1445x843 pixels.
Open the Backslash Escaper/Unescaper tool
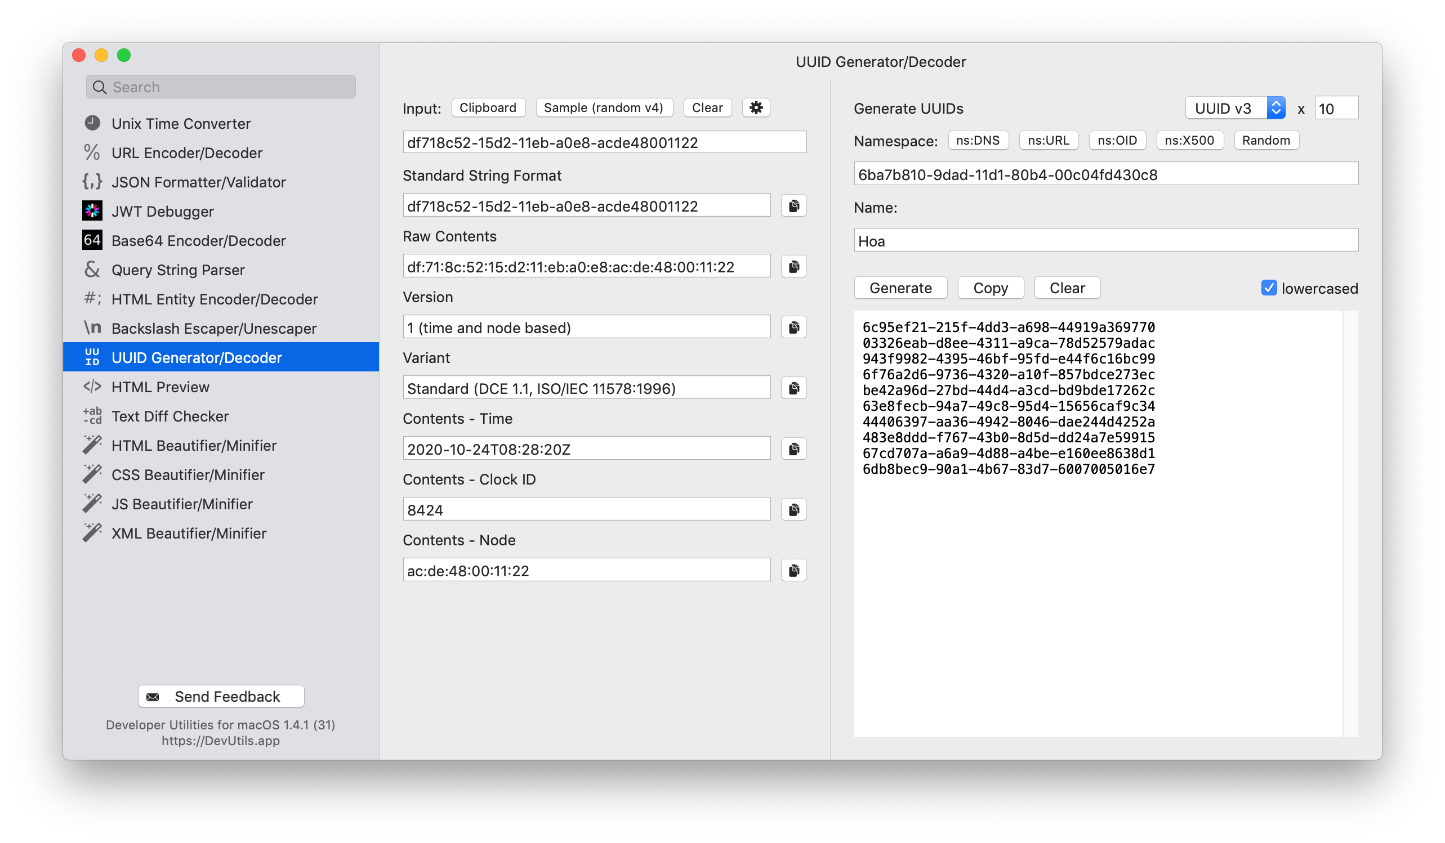point(215,328)
